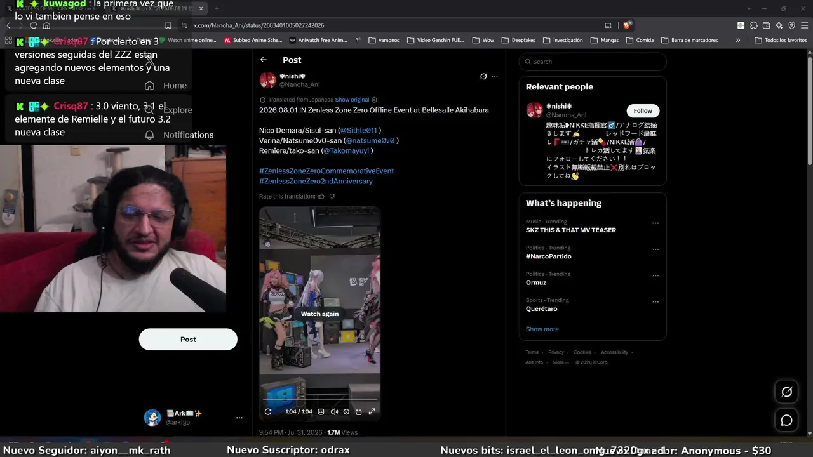Viewport: 813px width, 457px height.
Task: Open translation settings gear icon
Action: click(374, 100)
